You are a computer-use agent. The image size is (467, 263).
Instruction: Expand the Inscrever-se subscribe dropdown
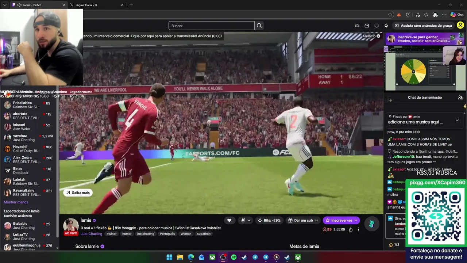[x=356, y=220]
